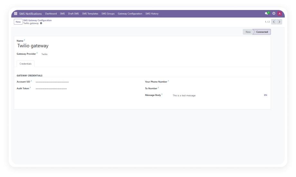The height and width of the screenshot is (177, 296).
Task: Click the Auth Token help tooltip mark
Action: (x=30, y=88)
